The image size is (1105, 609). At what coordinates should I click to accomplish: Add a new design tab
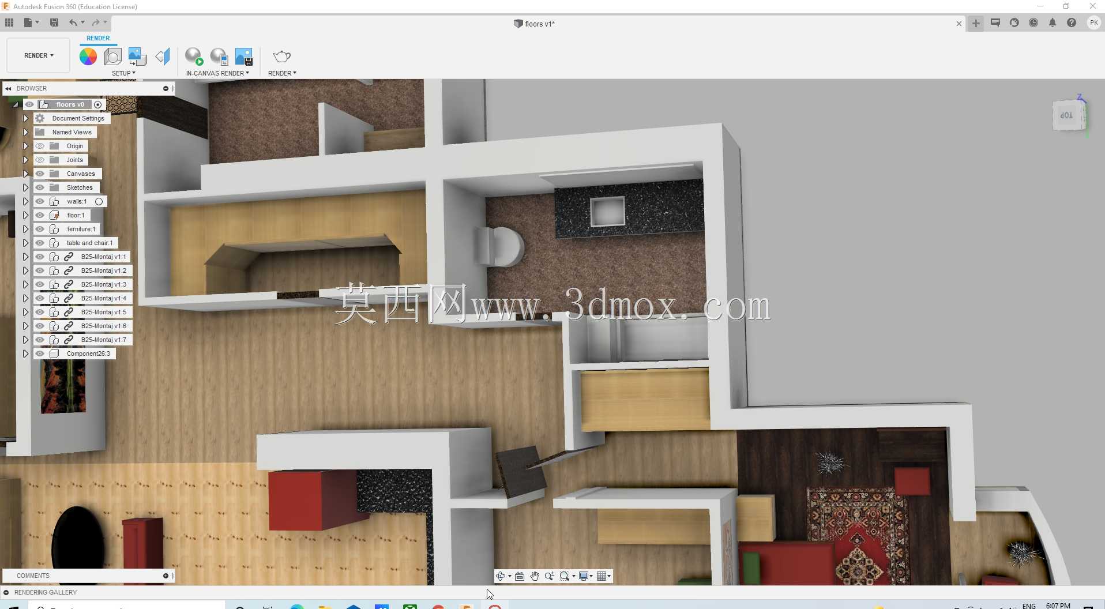[x=976, y=23]
